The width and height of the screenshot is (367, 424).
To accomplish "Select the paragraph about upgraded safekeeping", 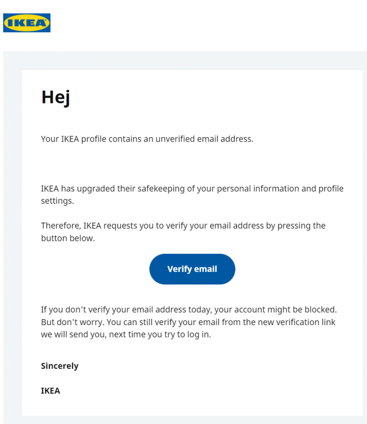I will 192,195.
